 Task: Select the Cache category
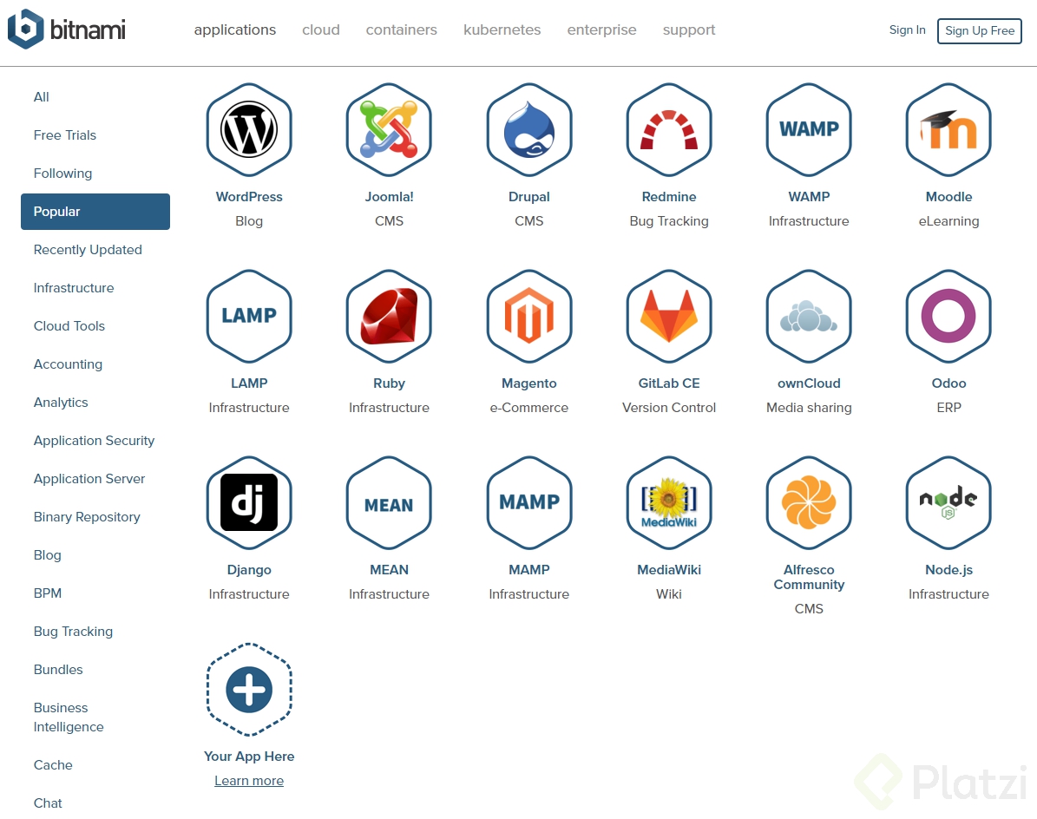point(53,765)
